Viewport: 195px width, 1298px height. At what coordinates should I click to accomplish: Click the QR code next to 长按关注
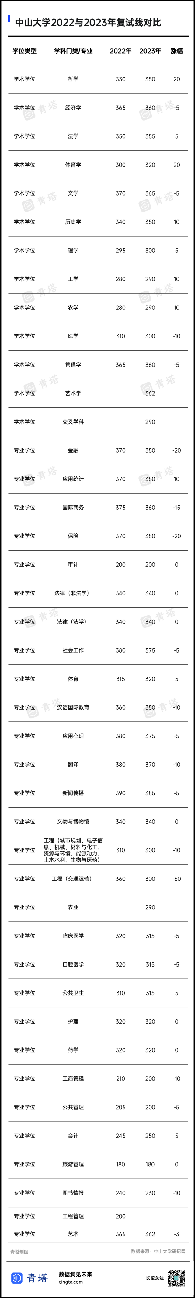coord(176,1278)
